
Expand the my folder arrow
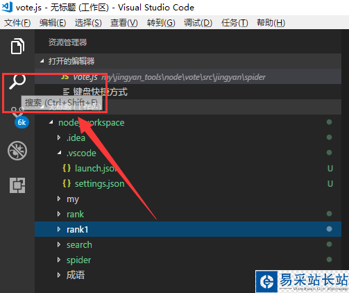pos(59,199)
